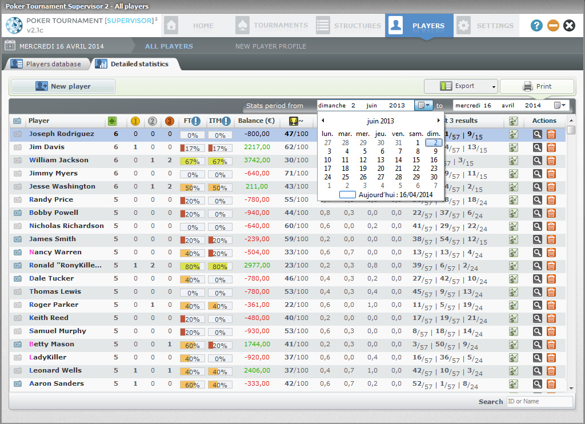Switch to the Players database tab
This screenshot has width=585, height=424.
[x=47, y=64]
